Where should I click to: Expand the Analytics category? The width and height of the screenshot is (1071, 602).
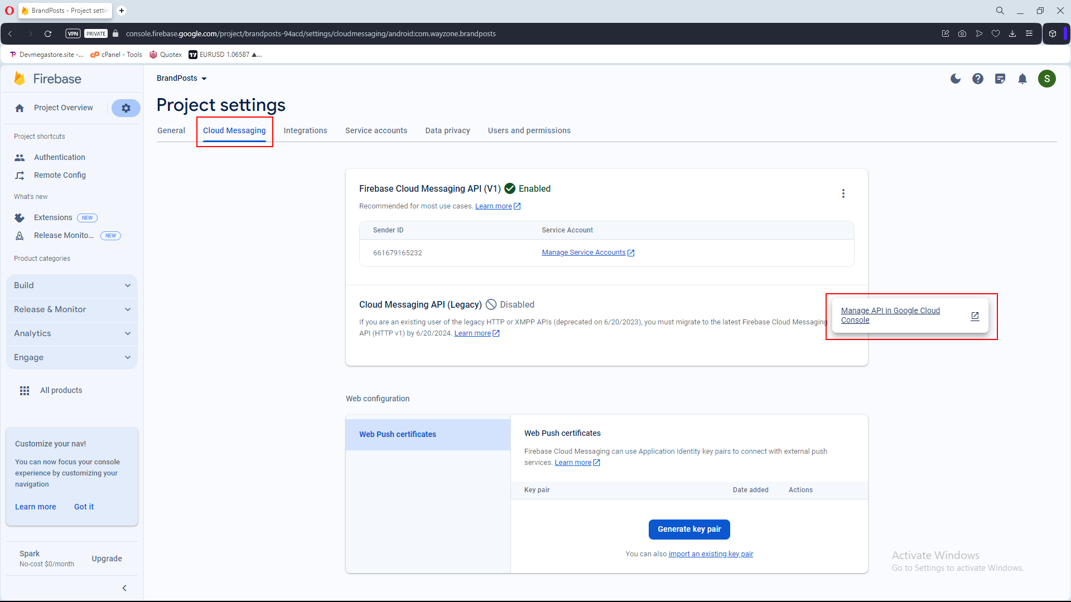[72, 333]
